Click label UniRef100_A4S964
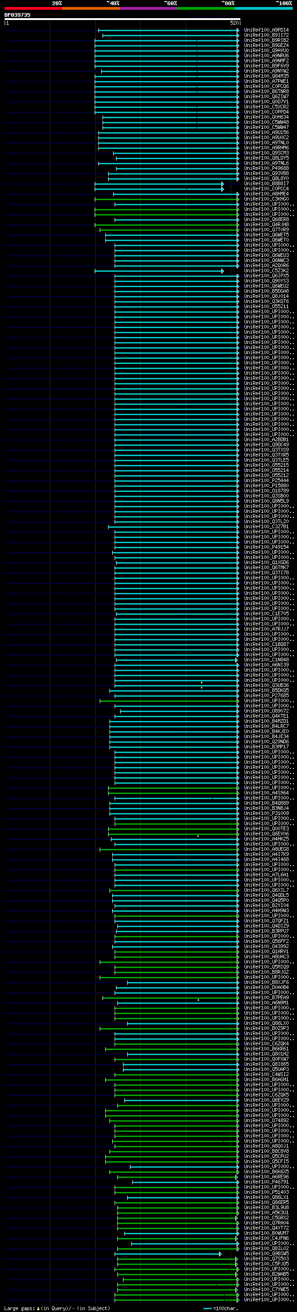297x1312 pixels. [x=266, y=793]
